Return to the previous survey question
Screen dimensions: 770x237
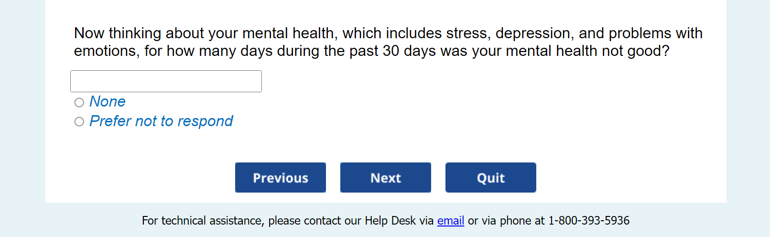point(281,178)
